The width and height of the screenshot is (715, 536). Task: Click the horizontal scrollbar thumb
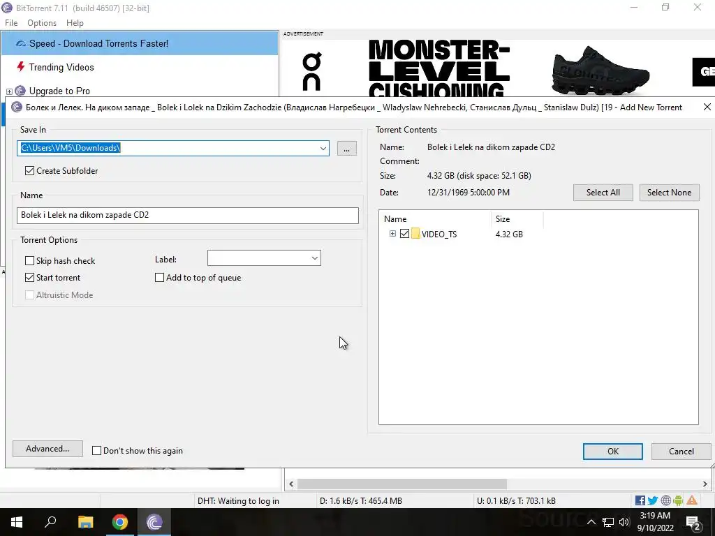coord(402,484)
